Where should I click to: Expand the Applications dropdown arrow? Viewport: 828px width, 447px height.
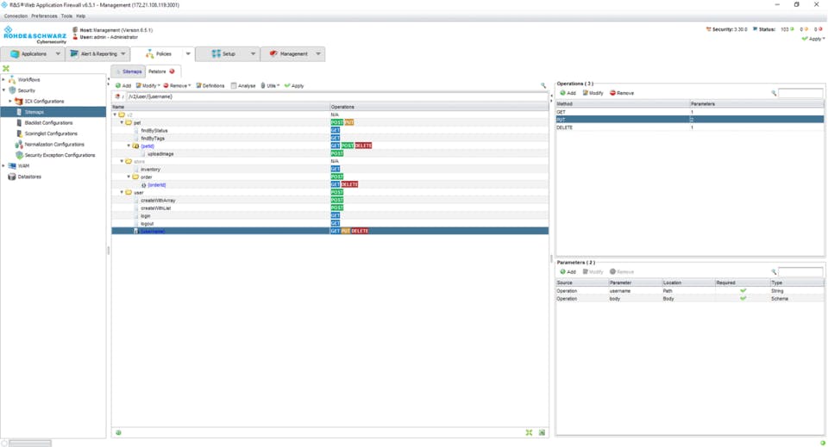58,53
